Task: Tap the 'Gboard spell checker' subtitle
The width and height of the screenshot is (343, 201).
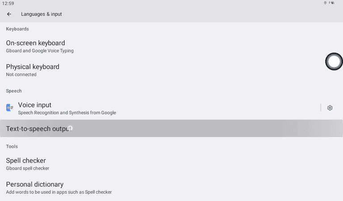Action: tap(28, 168)
